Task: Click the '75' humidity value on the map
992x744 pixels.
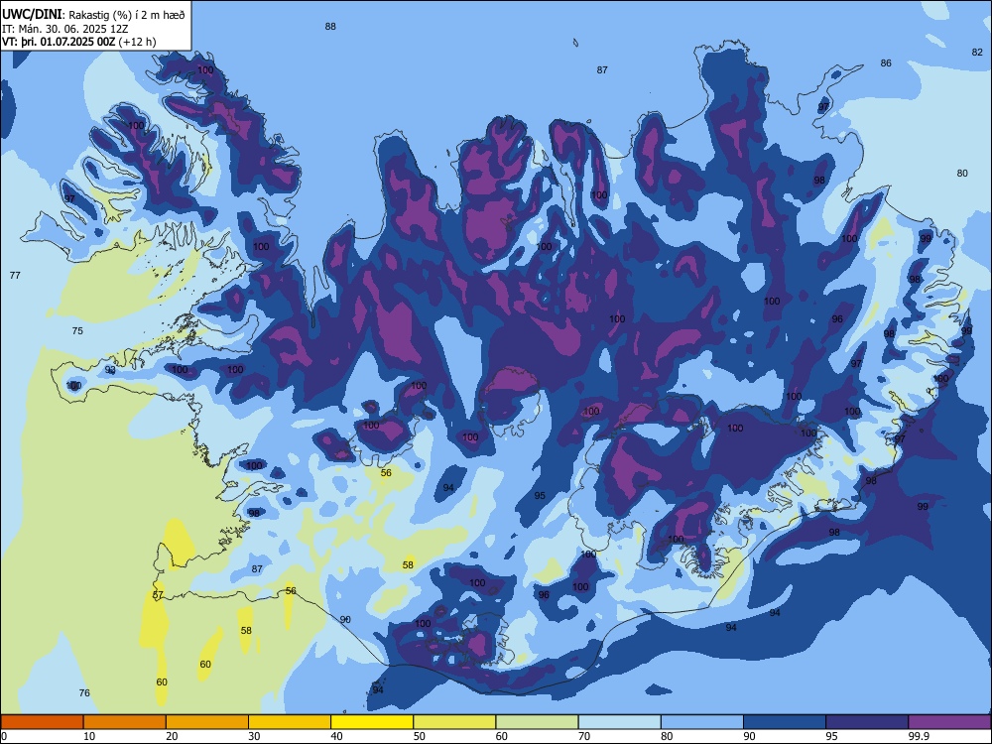Action: click(77, 331)
